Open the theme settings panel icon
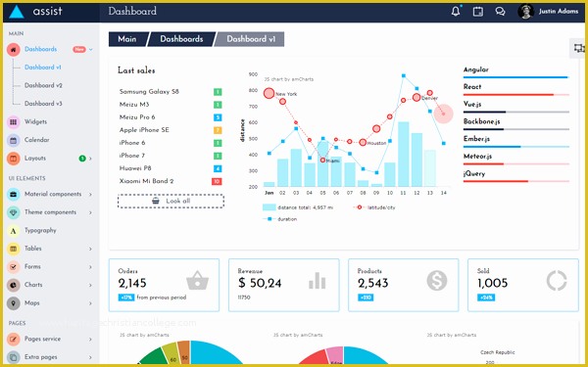 tap(578, 48)
